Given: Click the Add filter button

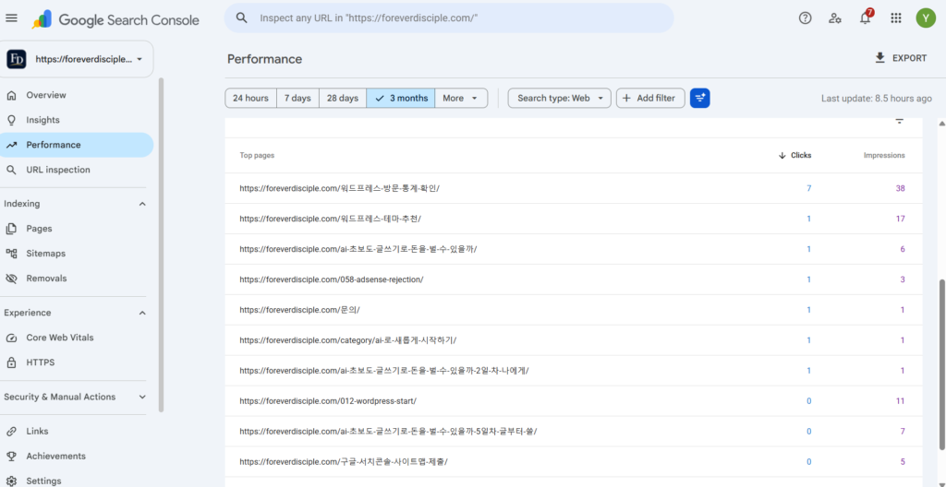Looking at the screenshot, I should tap(650, 99).
